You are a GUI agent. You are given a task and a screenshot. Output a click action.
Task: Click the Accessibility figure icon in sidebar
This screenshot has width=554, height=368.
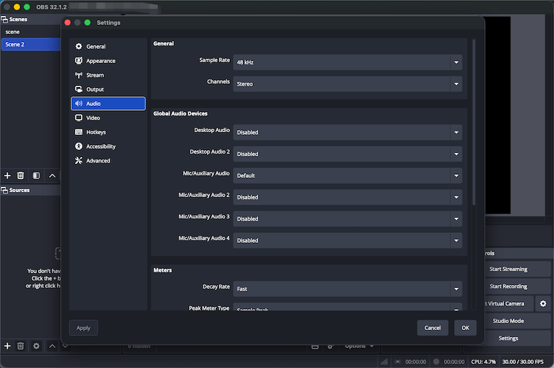point(79,146)
